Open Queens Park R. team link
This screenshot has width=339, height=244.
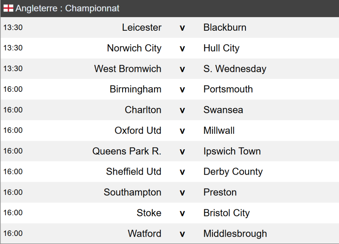pos(127,151)
